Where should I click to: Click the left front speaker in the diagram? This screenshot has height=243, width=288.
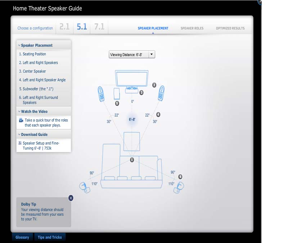pos(101,94)
